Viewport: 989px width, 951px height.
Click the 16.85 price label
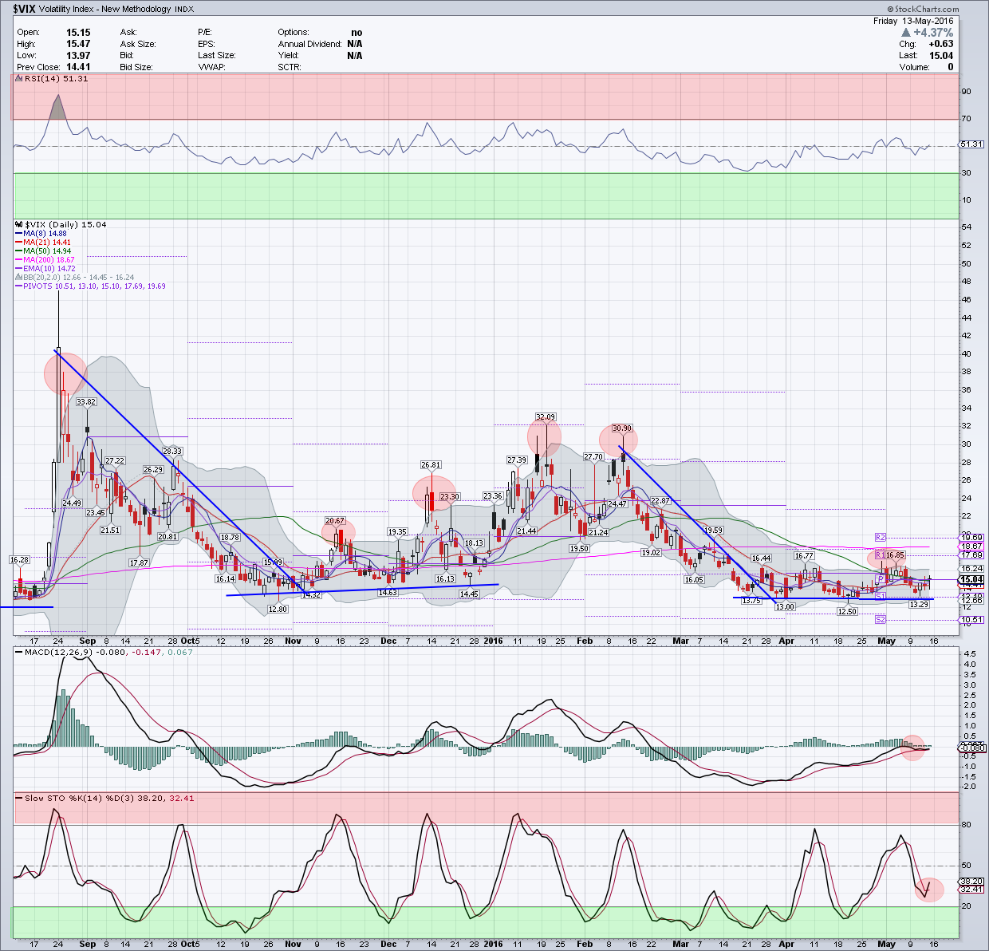click(895, 554)
